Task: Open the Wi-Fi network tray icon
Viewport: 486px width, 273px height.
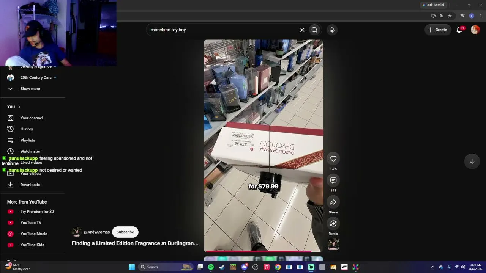Action: 457,267
